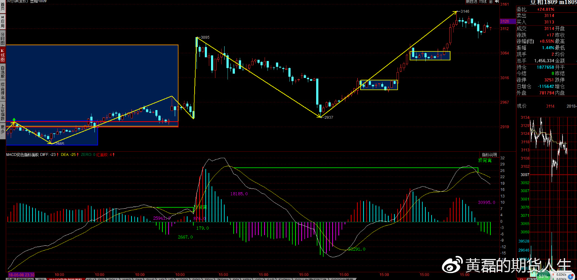Show the 综合排名 ranking tab
Image resolution: width=577 pixels, height=280 pixels.
(2, 91)
